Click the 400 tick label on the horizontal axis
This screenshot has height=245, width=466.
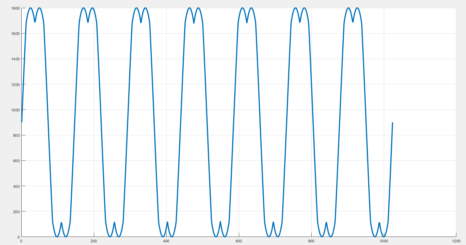[166, 241]
